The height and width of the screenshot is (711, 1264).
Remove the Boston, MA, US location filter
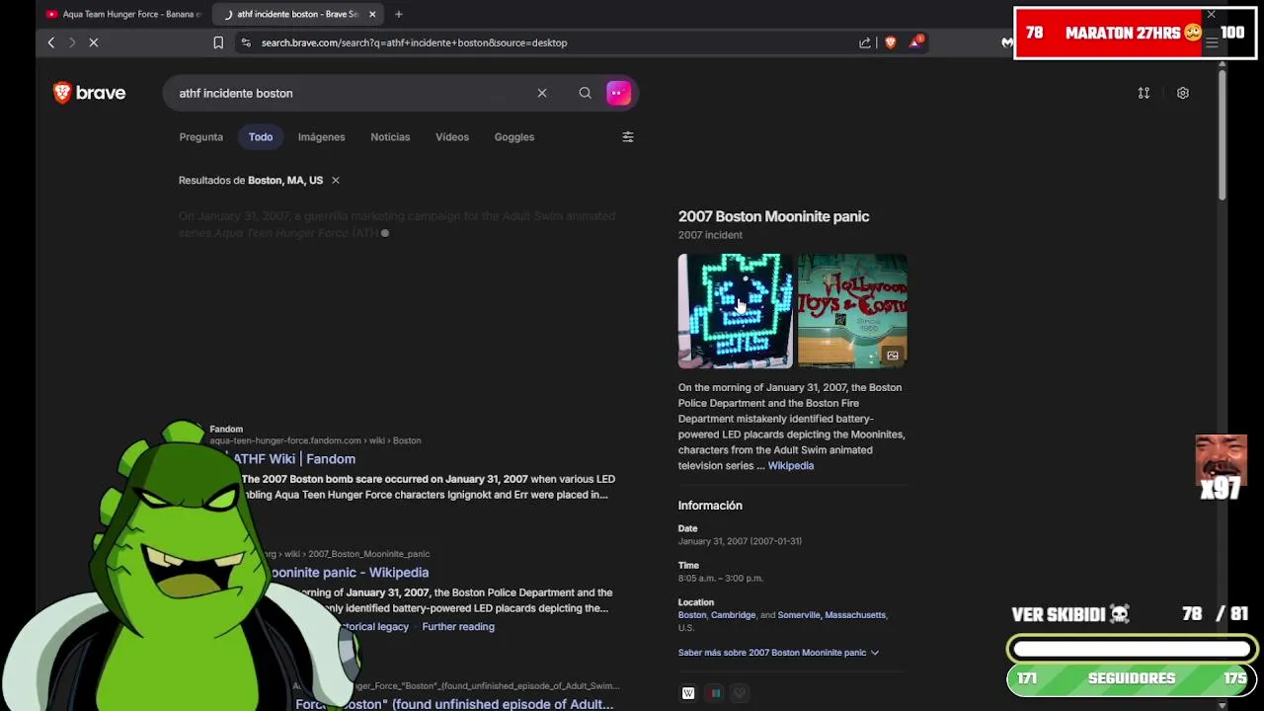tap(336, 180)
